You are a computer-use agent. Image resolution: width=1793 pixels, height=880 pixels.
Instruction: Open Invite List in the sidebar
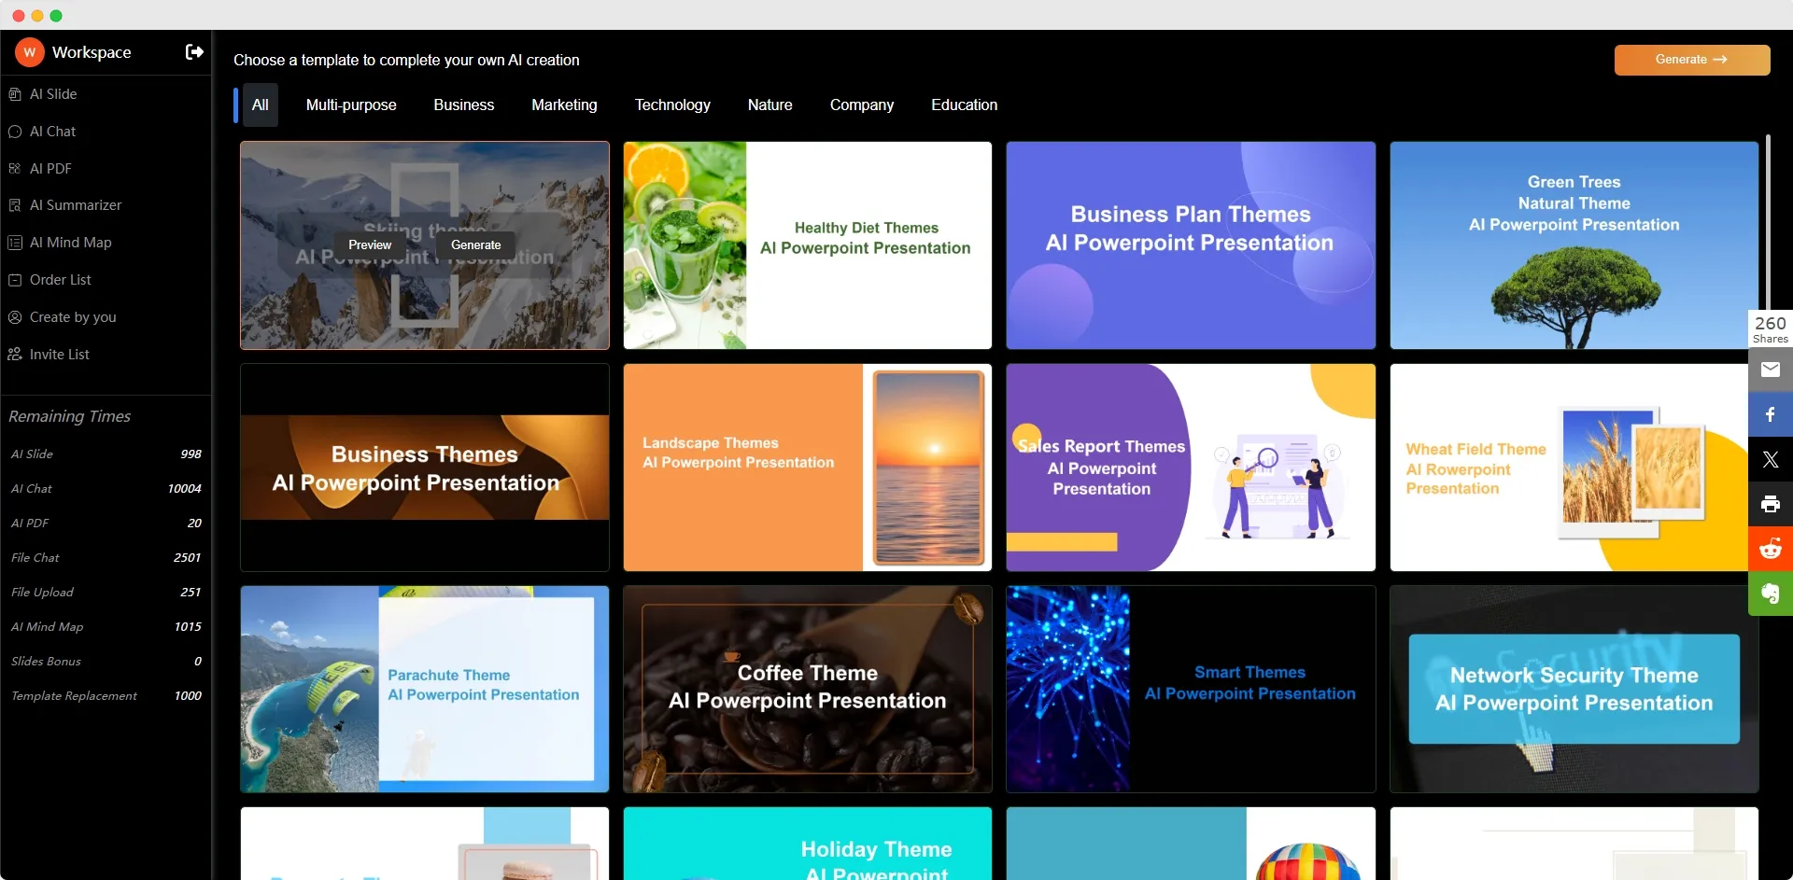point(59,355)
